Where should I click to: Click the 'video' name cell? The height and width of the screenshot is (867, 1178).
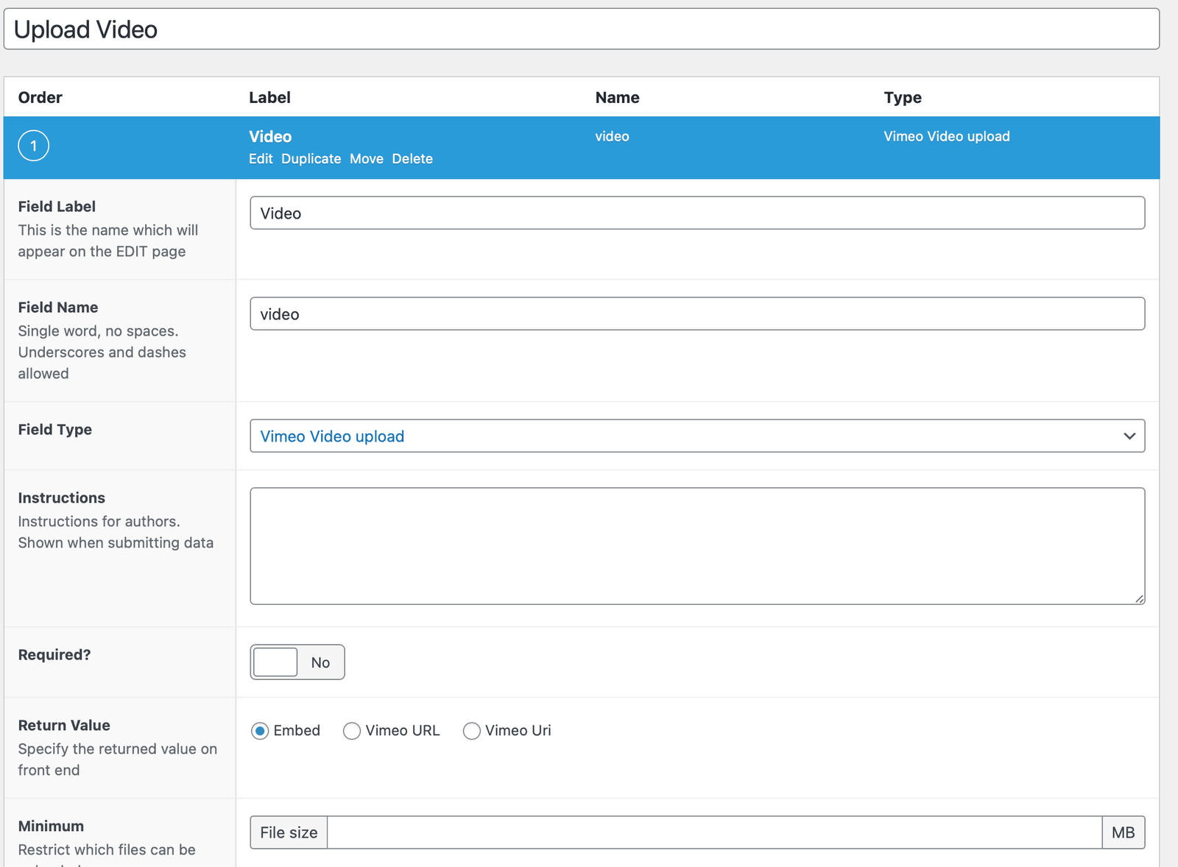[x=612, y=136]
